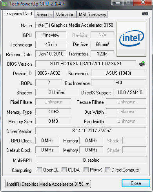The image size is (153, 192).
Task: Click the BIOS save chip icon
Action: tap(142, 64)
